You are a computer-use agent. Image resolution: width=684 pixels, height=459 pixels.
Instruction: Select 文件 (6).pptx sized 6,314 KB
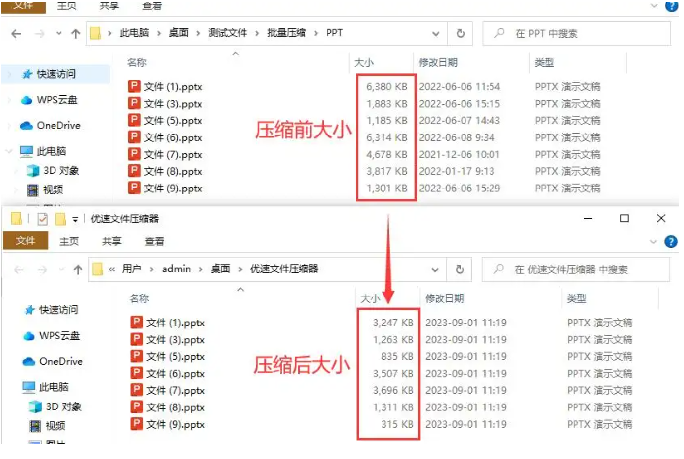point(165,137)
